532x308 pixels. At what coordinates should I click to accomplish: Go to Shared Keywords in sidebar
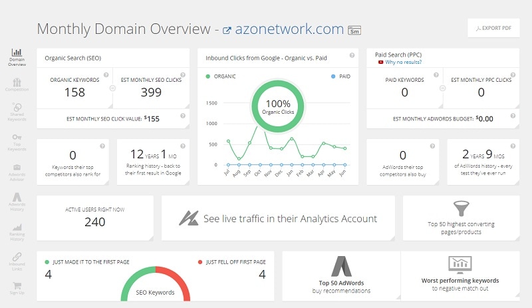[17, 112]
